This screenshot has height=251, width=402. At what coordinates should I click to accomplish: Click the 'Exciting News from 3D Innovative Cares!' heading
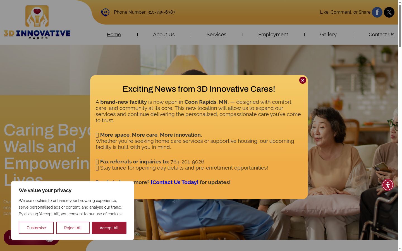(199, 89)
